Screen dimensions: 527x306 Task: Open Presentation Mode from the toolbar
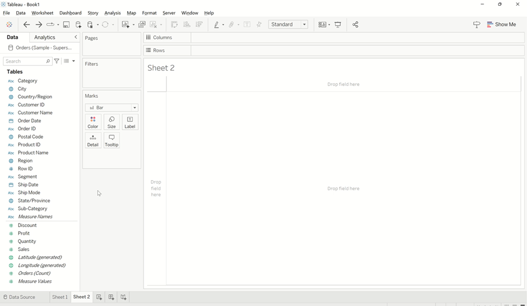point(338,25)
